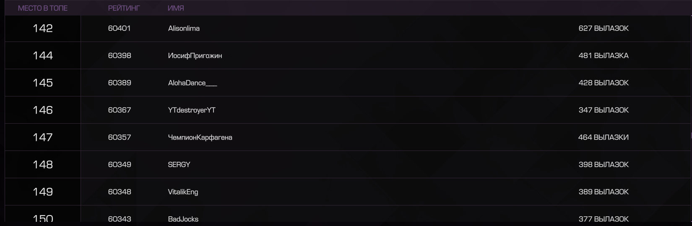692x226 pixels.
Task: Open player ИосифПригожин's entry
Action: pos(195,56)
